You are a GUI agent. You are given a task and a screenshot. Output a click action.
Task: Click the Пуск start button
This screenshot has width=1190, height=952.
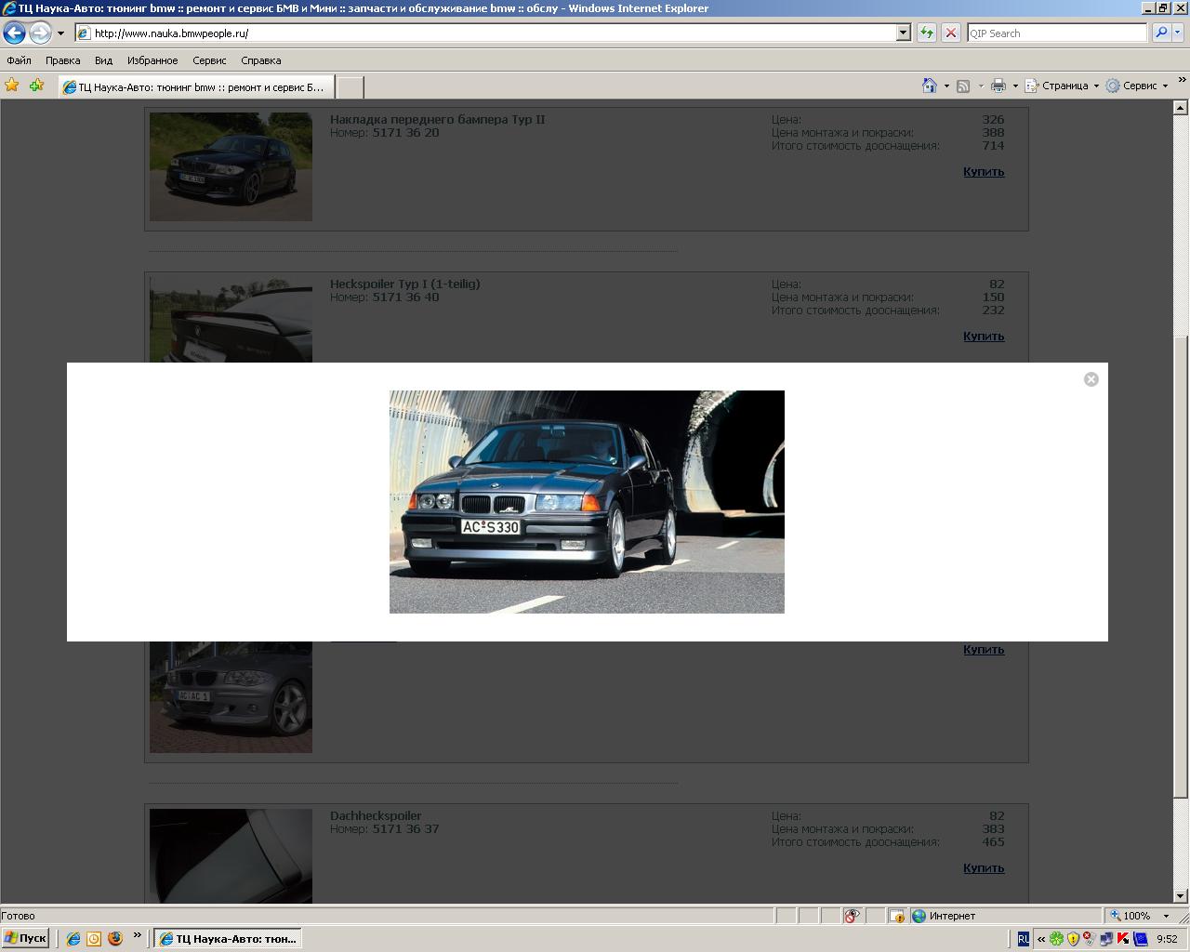pyautogui.click(x=25, y=938)
